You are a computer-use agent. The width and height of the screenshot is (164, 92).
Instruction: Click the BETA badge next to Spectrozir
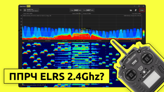pyautogui.click(x=28, y=6)
